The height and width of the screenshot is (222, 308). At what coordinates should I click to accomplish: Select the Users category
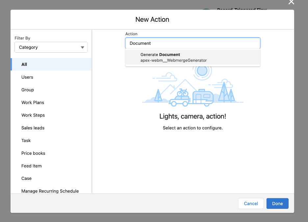tap(27, 77)
